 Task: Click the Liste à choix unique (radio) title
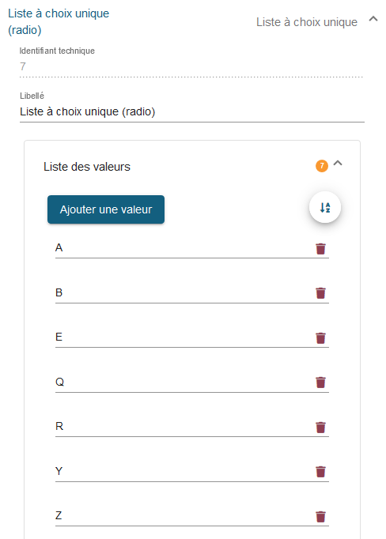(x=59, y=21)
